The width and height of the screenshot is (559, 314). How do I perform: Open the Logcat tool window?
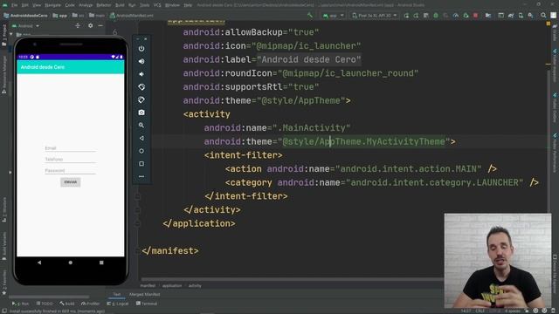pyautogui.click(x=118, y=304)
